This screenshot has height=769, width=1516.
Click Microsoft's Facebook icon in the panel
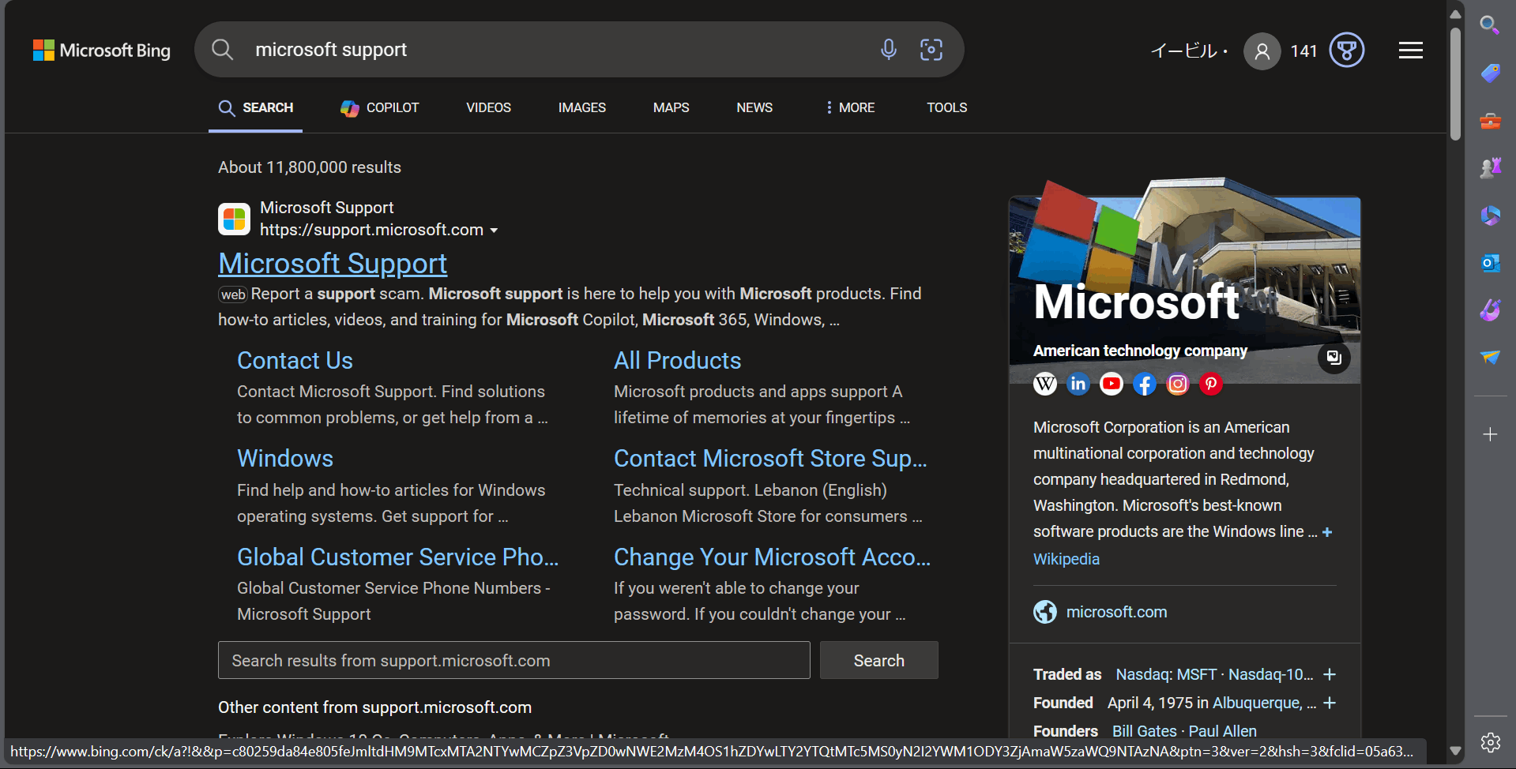coord(1144,384)
